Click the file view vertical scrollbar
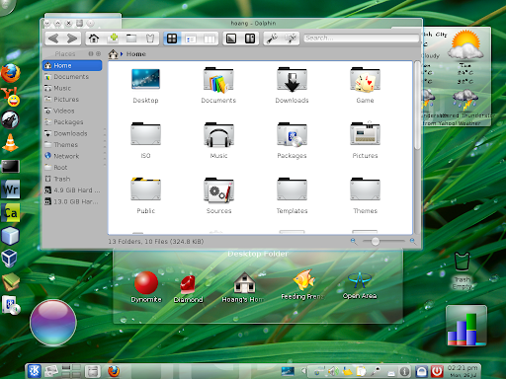 (x=417, y=106)
